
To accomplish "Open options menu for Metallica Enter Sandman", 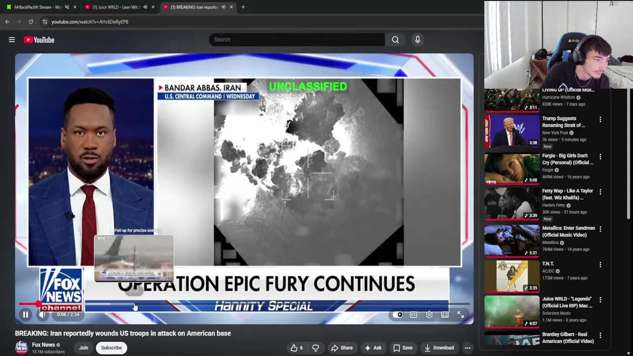I will coord(600,229).
